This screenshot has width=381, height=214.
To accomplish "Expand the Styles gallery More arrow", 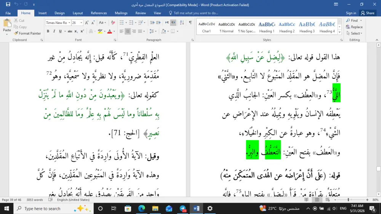I will pyautogui.click(x=340, y=32).
